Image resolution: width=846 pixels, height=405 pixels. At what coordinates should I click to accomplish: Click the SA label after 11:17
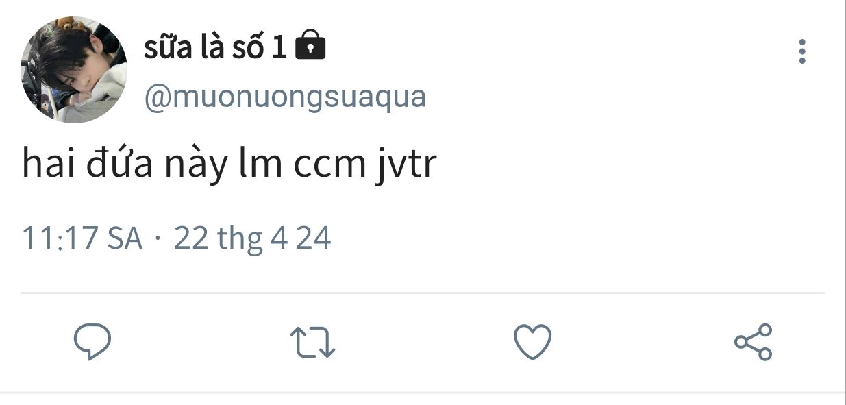[x=125, y=239]
